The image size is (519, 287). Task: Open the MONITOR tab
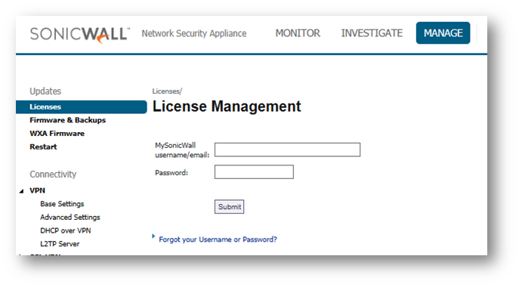click(298, 33)
